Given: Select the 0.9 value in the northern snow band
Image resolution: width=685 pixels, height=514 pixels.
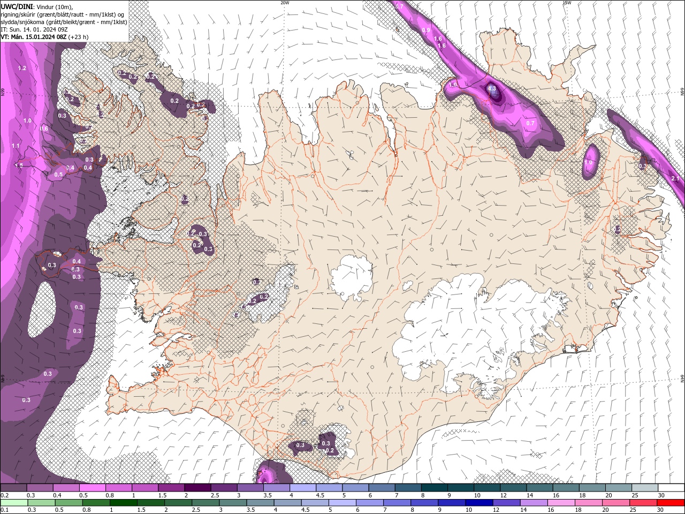Looking at the screenshot, I should pos(426,31).
